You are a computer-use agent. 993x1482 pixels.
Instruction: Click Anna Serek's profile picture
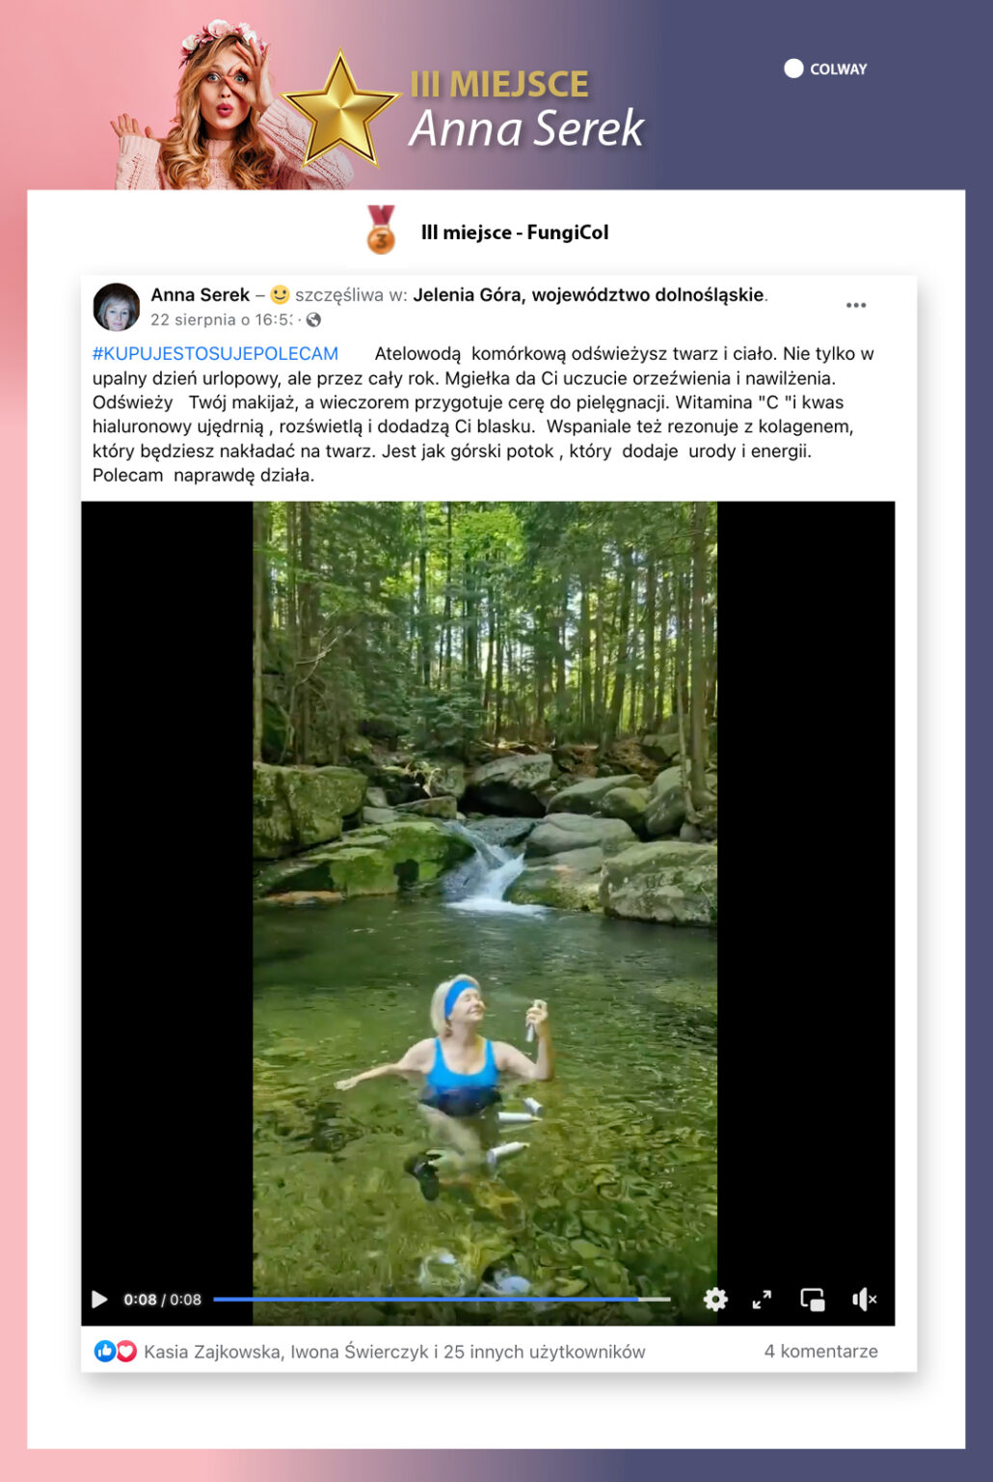117,307
